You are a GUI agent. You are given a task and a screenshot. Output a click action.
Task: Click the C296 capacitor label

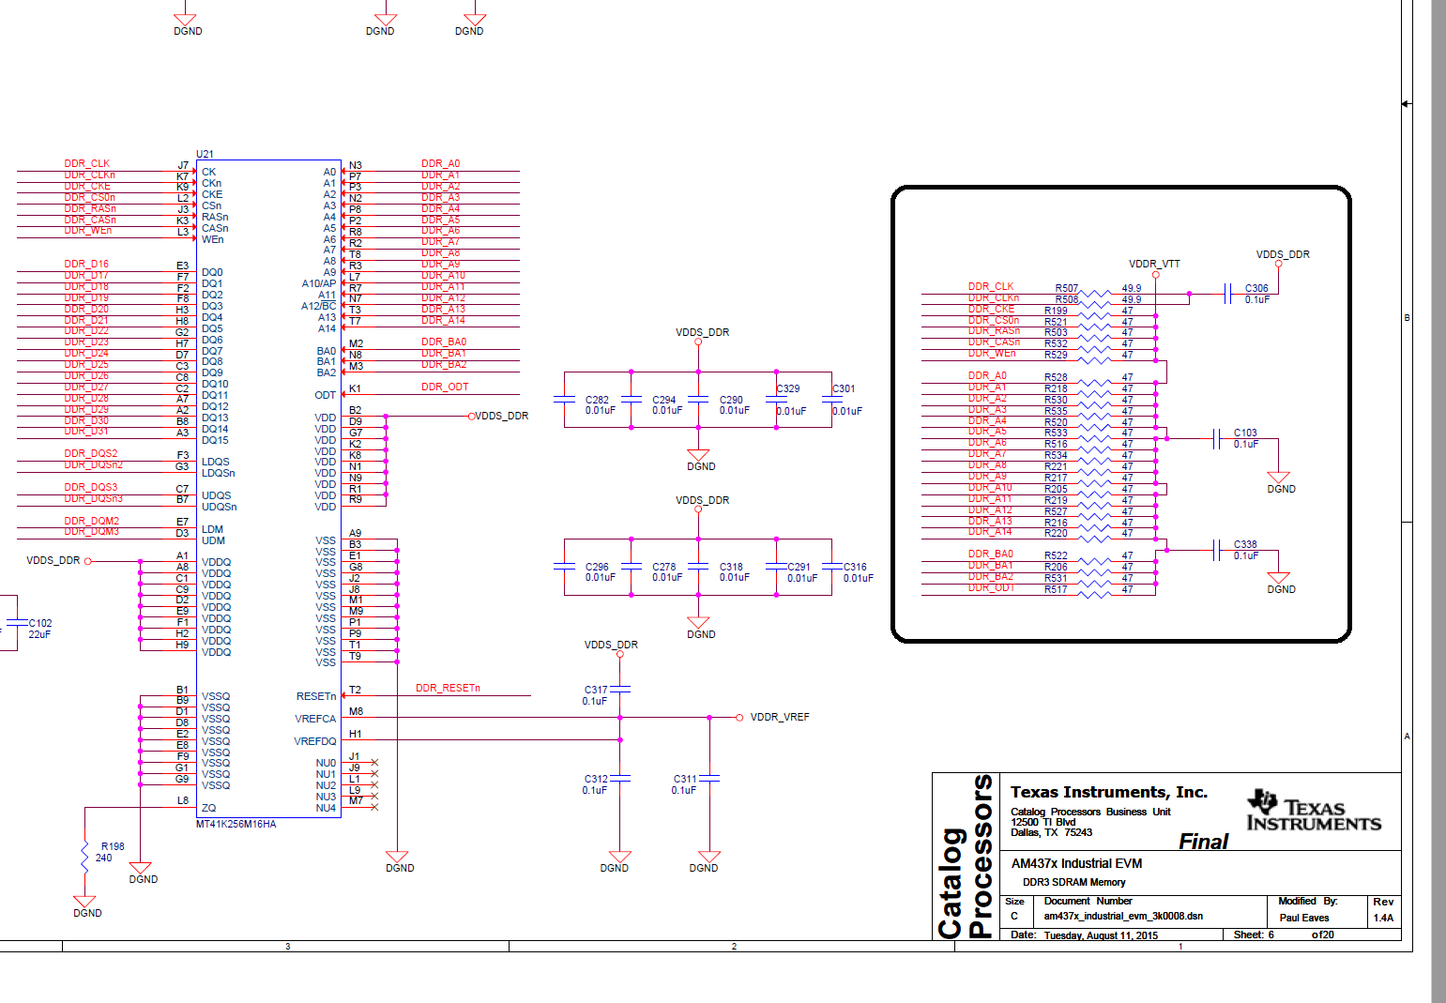[x=597, y=567]
